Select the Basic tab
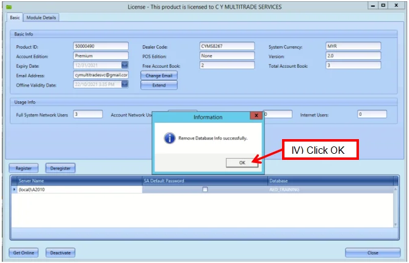The image size is (409, 263). [15, 18]
